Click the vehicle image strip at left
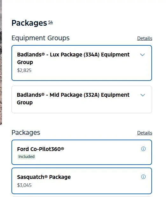The width and height of the screenshot is (166, 197). coord(1,62)
